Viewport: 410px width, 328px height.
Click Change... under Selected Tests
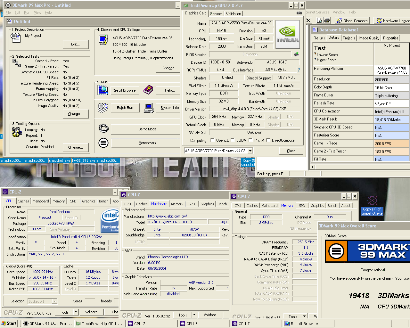click(76, 114)
